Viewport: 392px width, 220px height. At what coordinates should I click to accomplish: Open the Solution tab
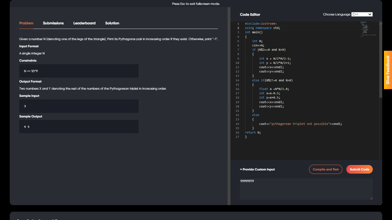pyautogui.click(x=112, y=23)
